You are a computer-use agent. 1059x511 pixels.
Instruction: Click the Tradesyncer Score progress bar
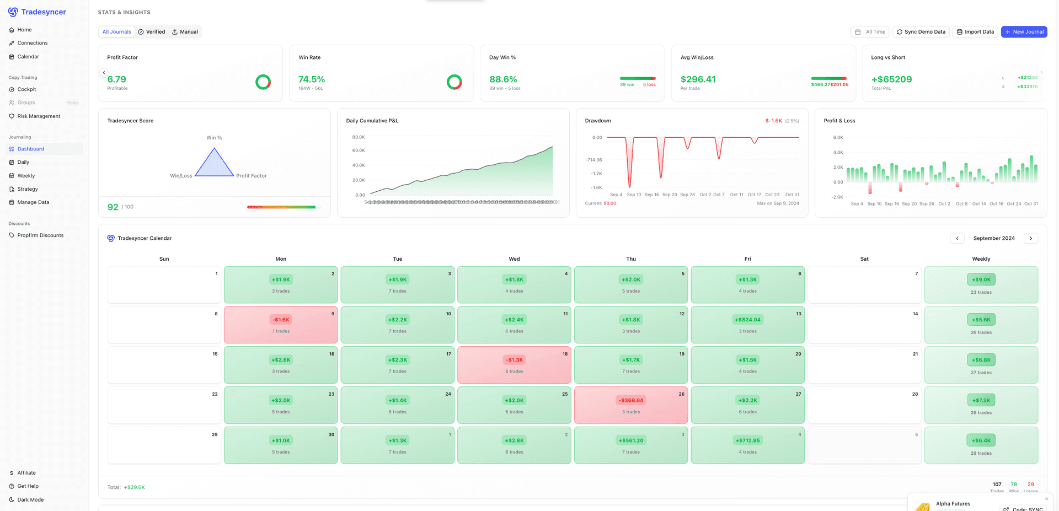pos(281,207)
